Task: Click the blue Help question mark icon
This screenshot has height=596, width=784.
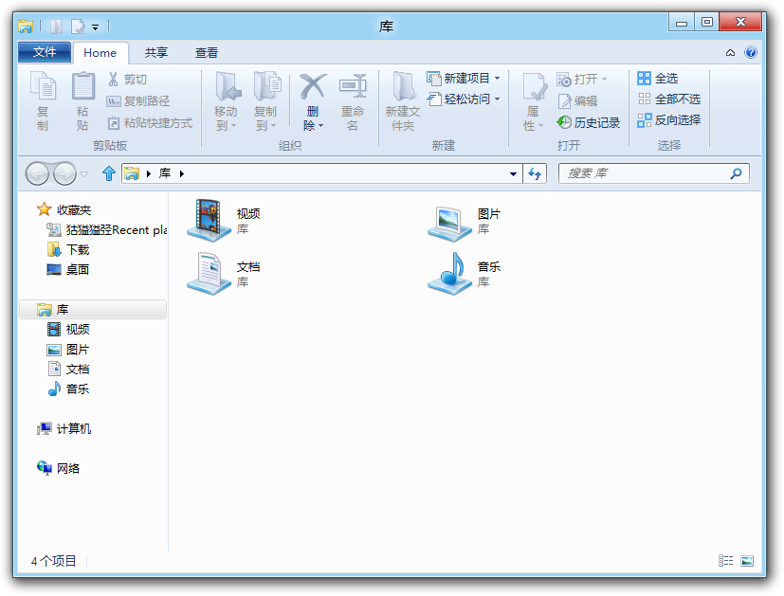Action: point(751,52)
